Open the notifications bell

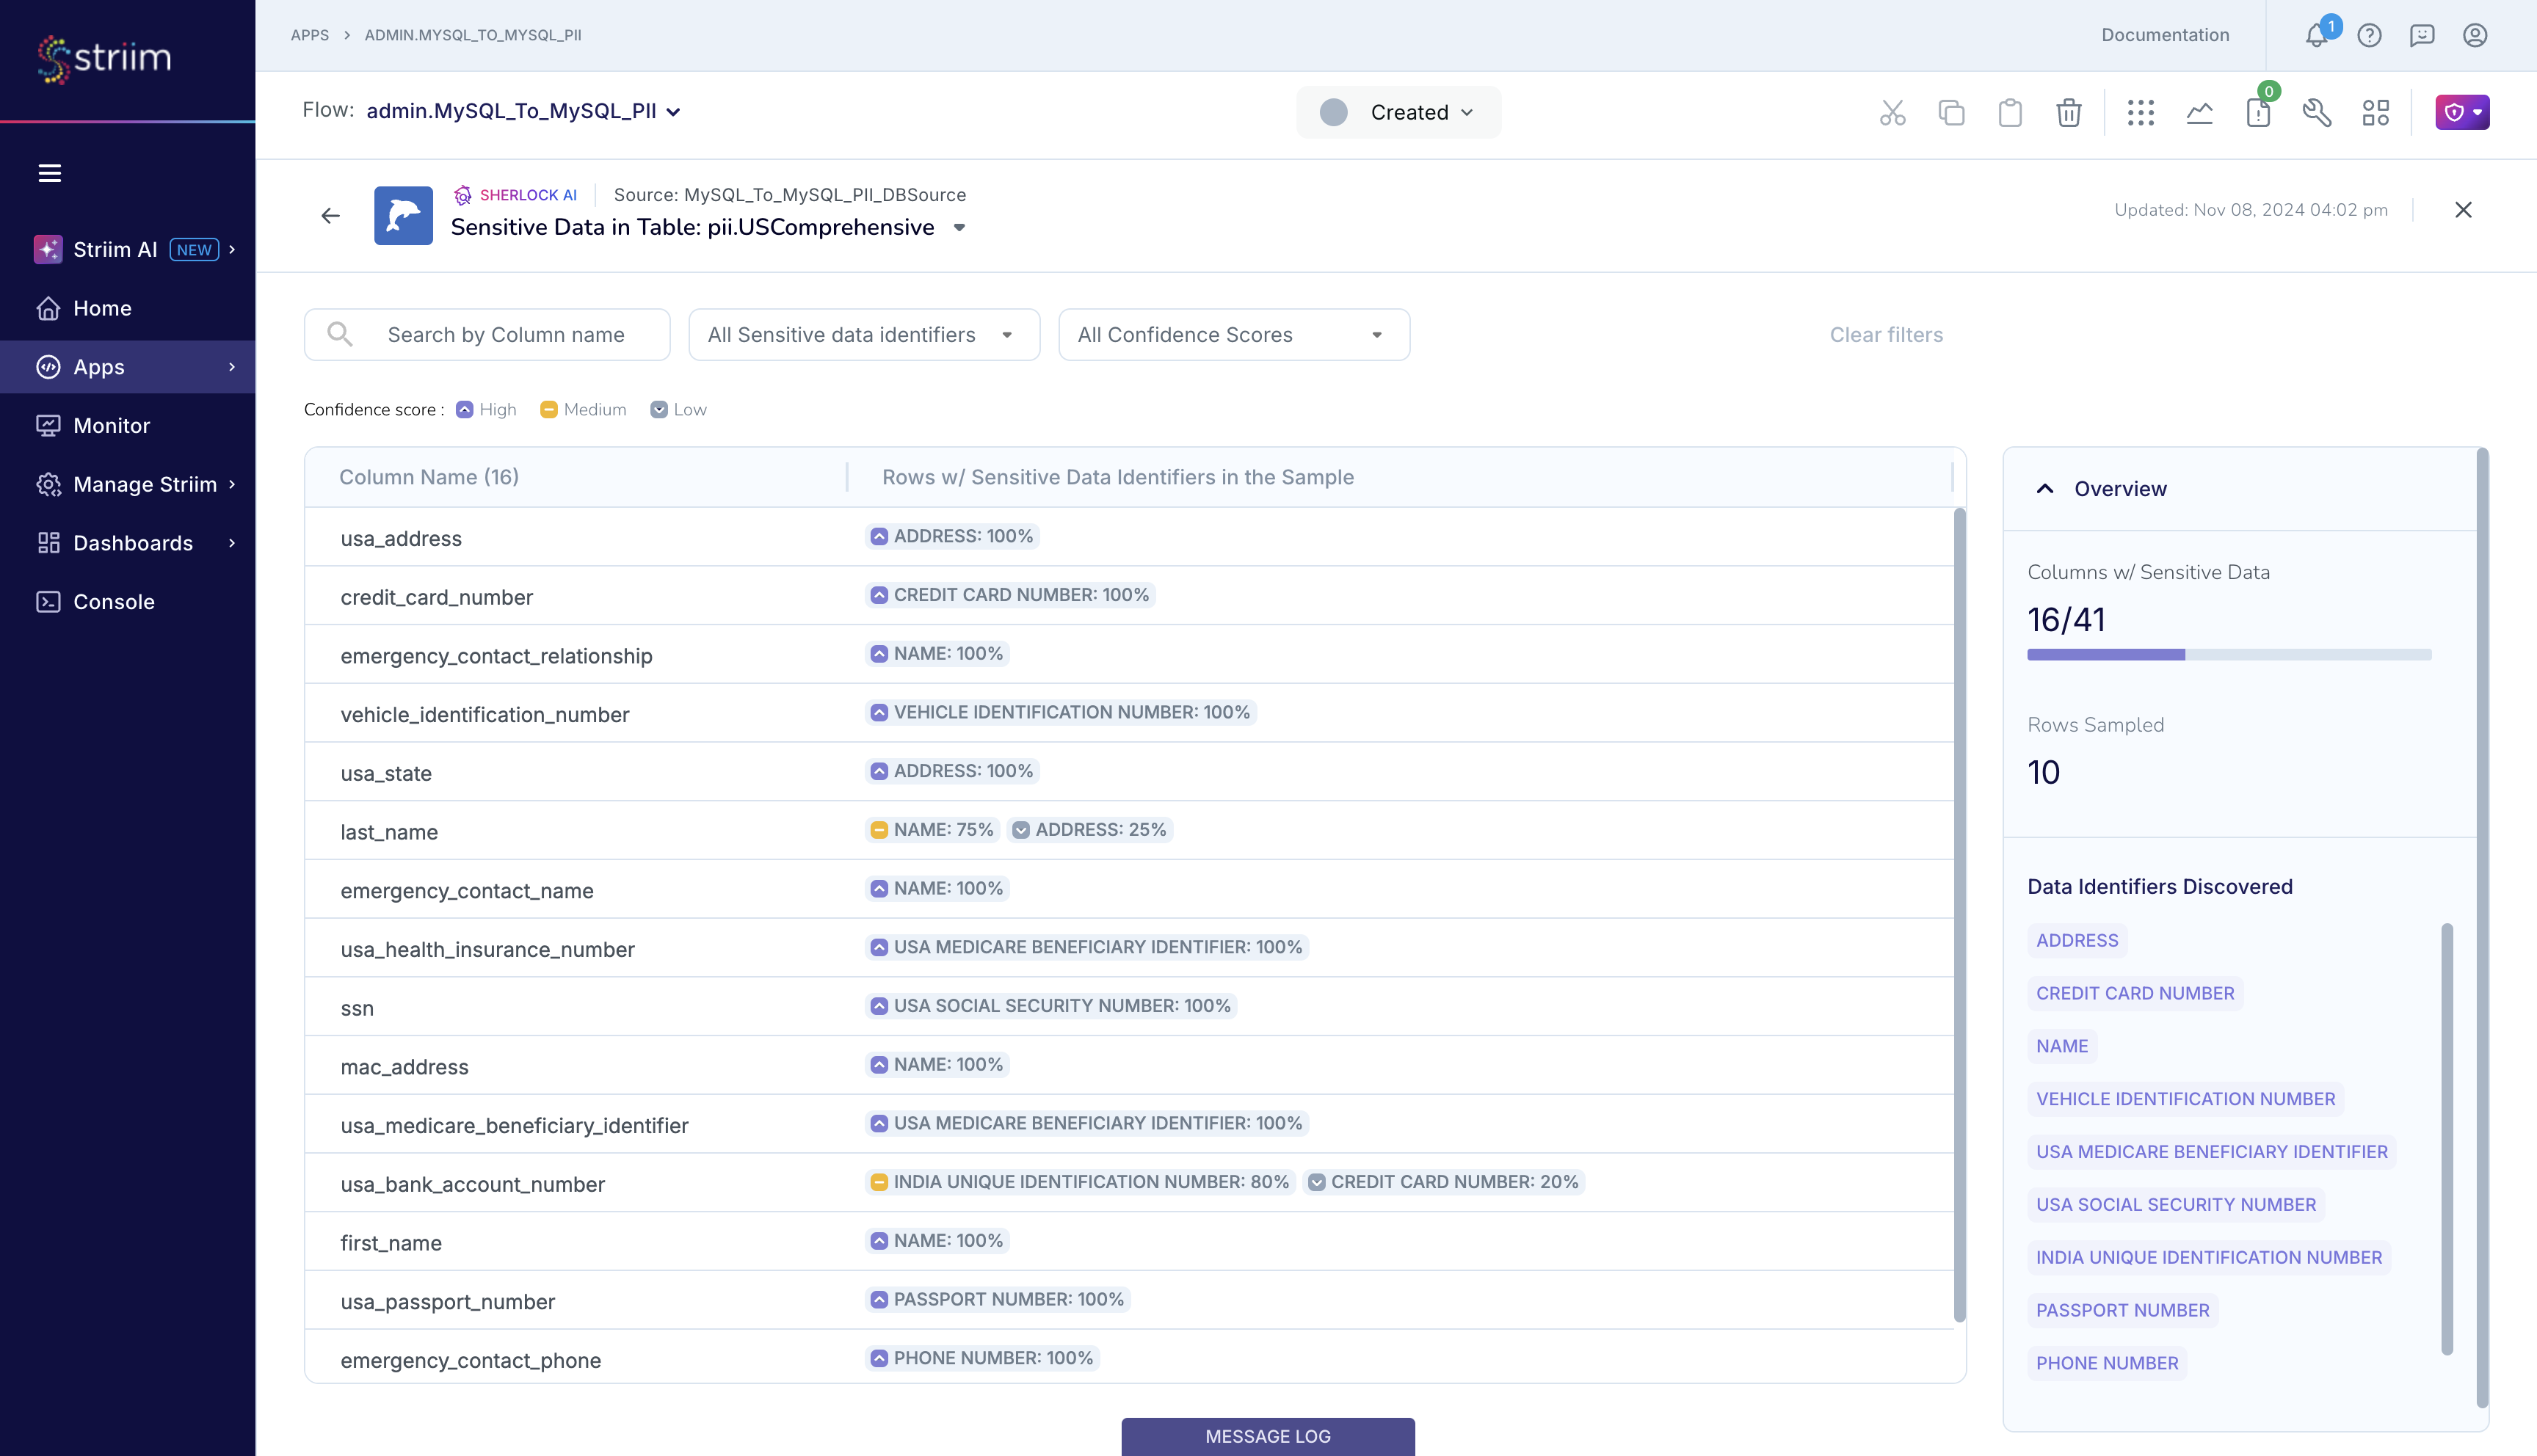2317,35
